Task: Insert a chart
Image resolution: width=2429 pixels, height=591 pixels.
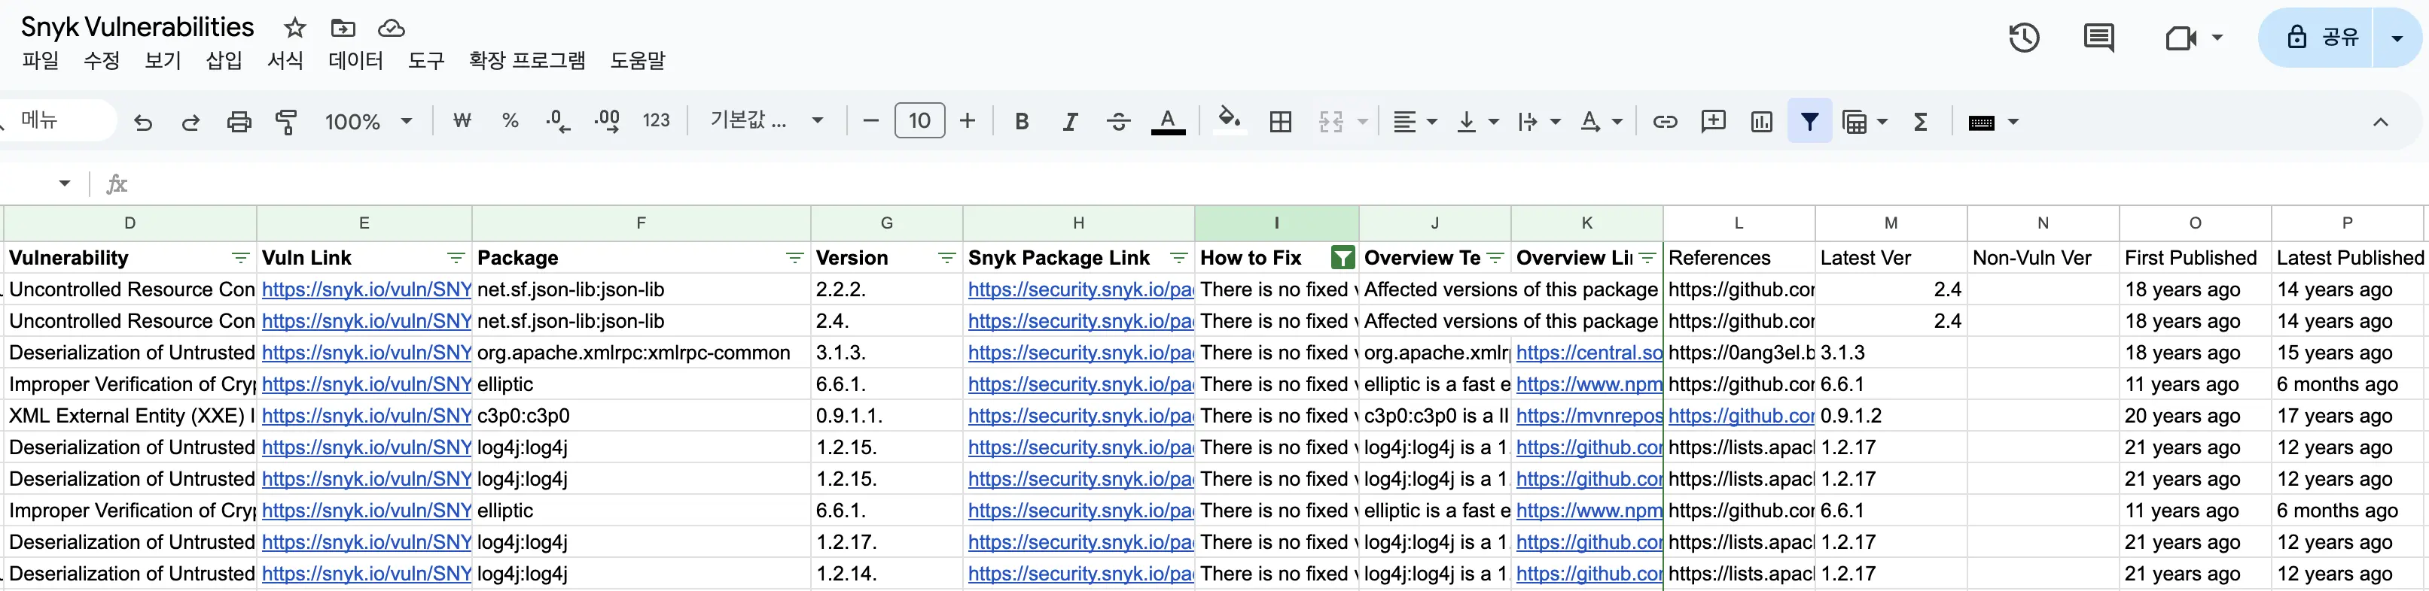Action: (1761, 121)
